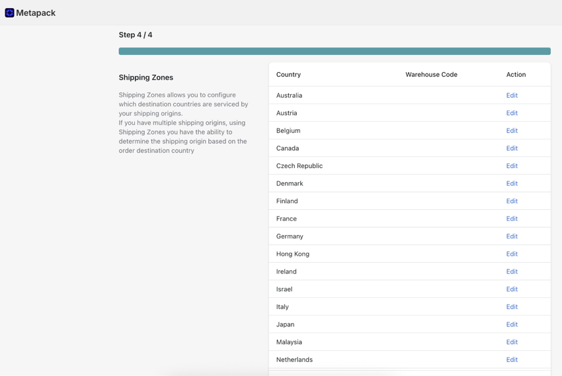Select the Italy country cell
Viewport: 562px width, 376px height.
click(282, 306)
